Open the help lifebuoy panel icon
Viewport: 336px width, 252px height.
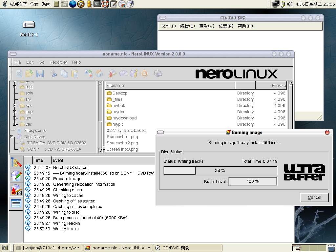[105, 4]
